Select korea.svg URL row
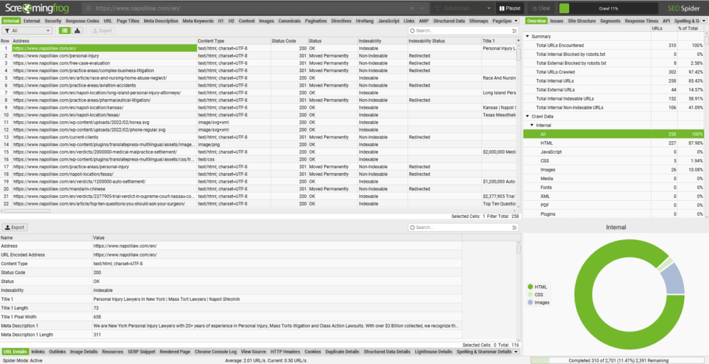This screenshot has height=364, width=709. pos(258,122)
